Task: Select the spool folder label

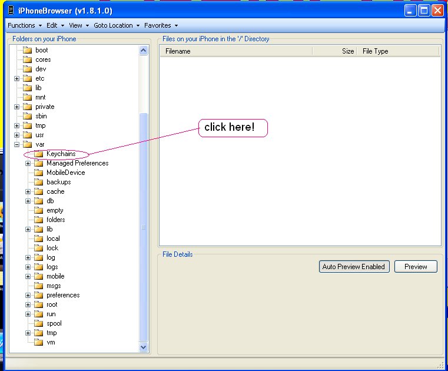Action: (54, 323)
